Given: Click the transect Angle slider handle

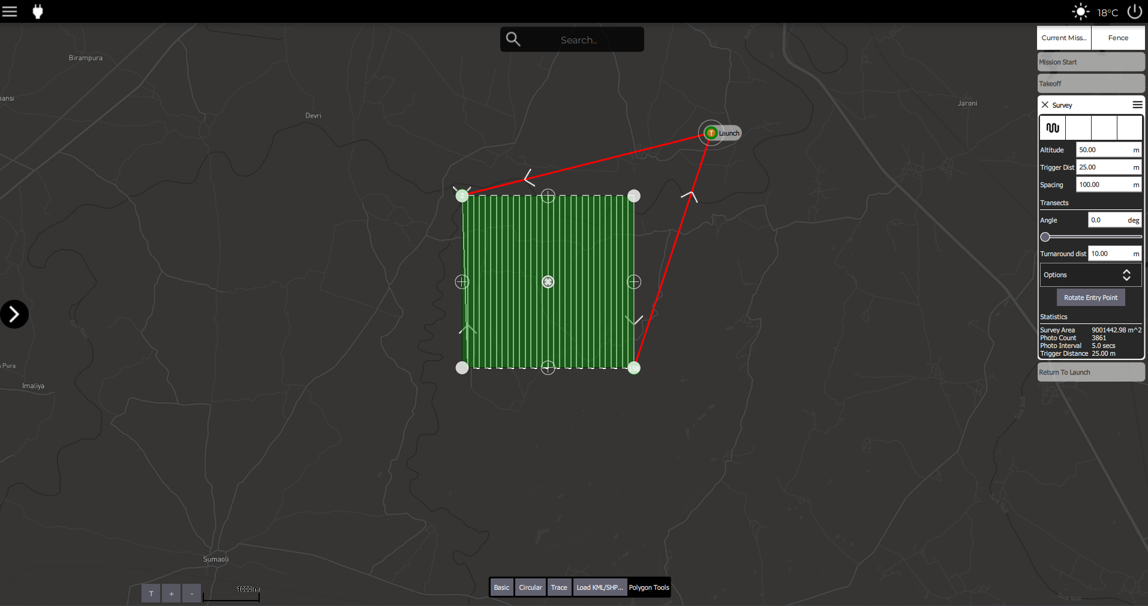Looking at the screenshot, I should coord(1045,237).
